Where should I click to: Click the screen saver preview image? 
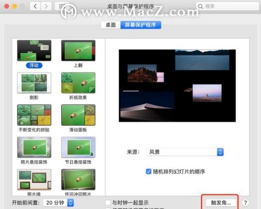tap(177, 86)
